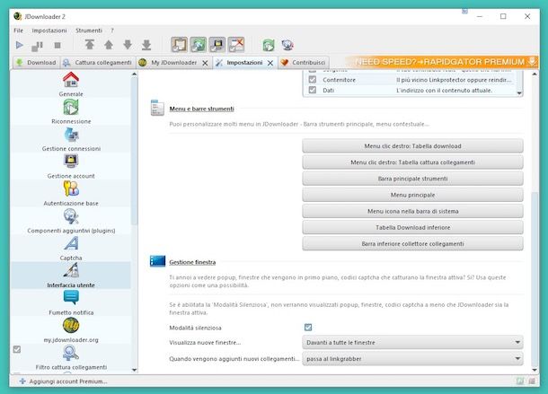The width and height of the screenshot is (548, 394).
Task: Move selection down one position
Action: point(128,45)
